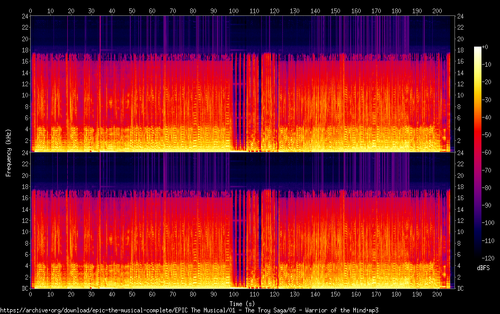Click the 0 tick on the top time axis
The image size is (500, 314).
(31, 11)
